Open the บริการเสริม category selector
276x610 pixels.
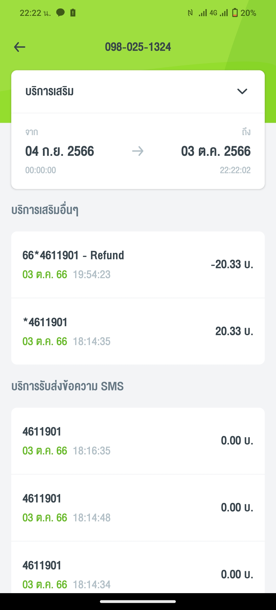pos(50,91)
